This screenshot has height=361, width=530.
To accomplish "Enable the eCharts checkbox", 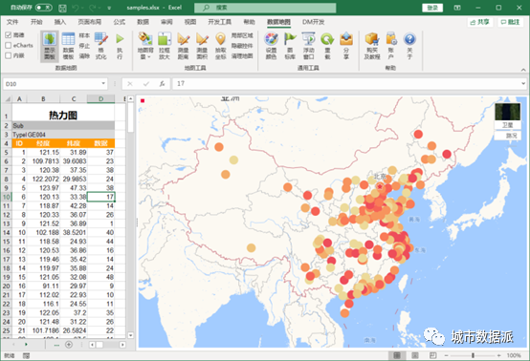I will click(9, 45).
